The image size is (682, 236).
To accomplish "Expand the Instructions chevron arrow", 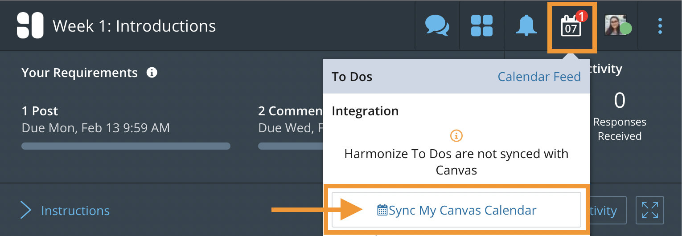I will 26,210.
